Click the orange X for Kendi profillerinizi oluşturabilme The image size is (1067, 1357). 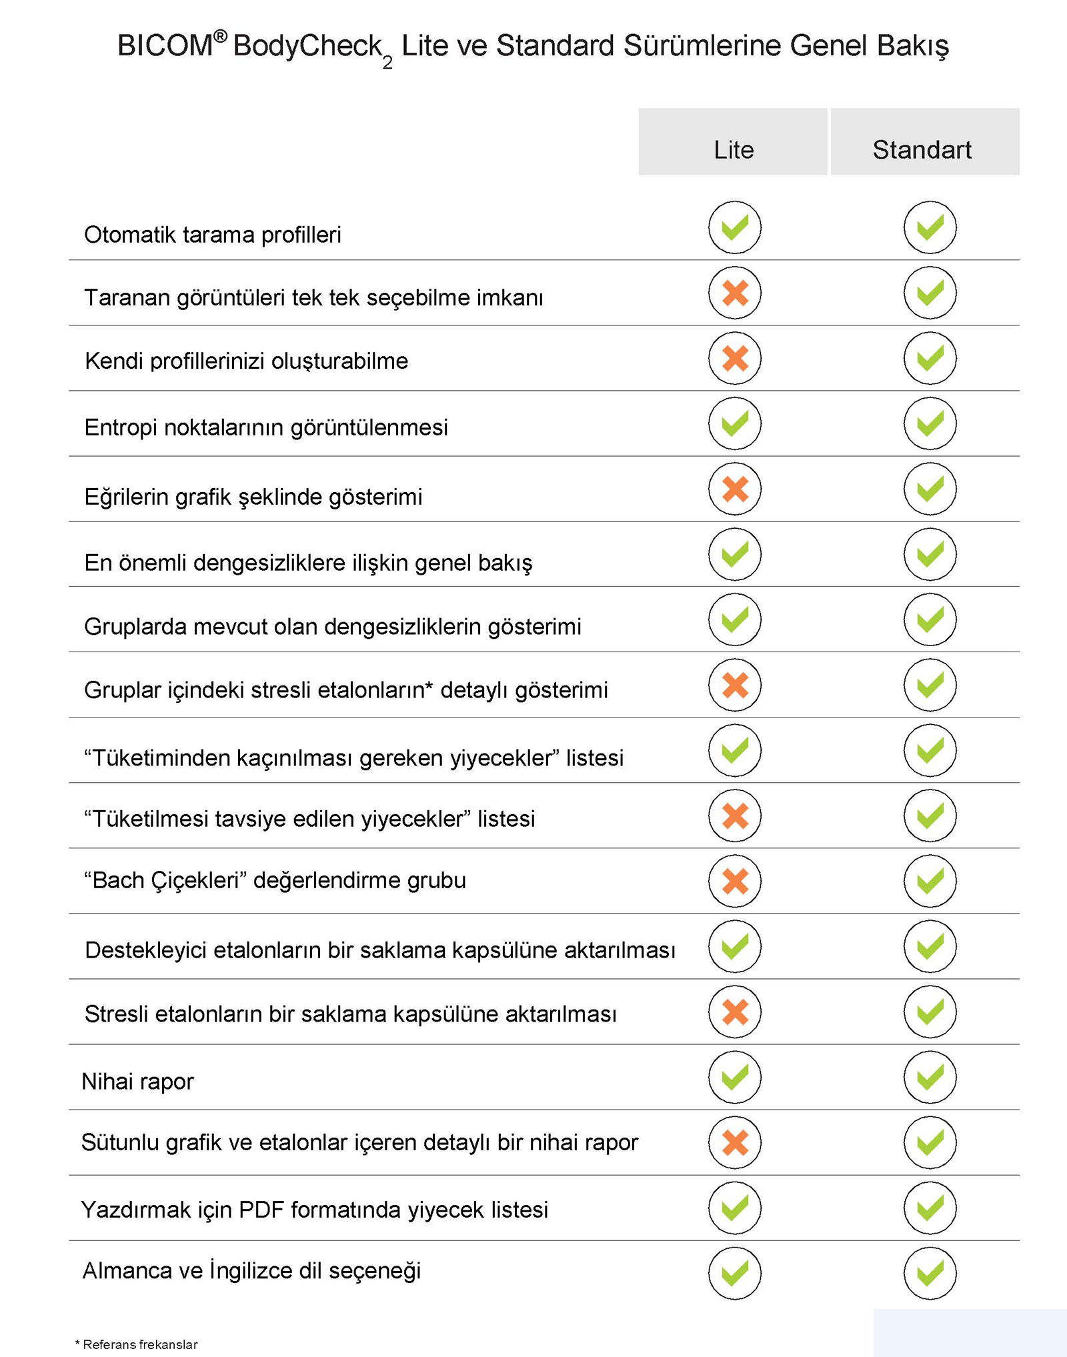[734, 358]
